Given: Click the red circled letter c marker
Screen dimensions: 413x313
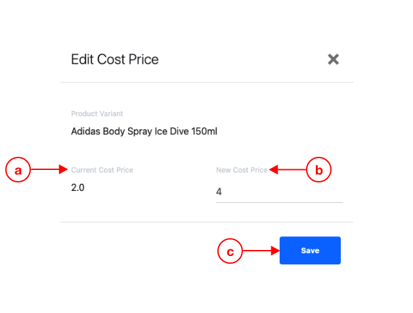Looking at the screenshot, I should point(230,251).
